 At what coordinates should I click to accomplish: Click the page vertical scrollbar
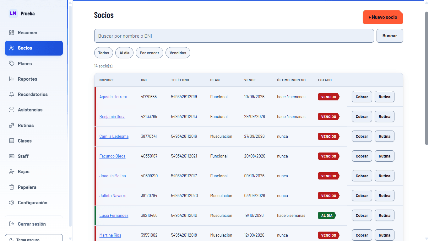click(x=426, y=78)
